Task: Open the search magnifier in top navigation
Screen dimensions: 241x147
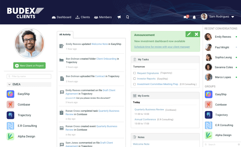Action: click(128, 17)
